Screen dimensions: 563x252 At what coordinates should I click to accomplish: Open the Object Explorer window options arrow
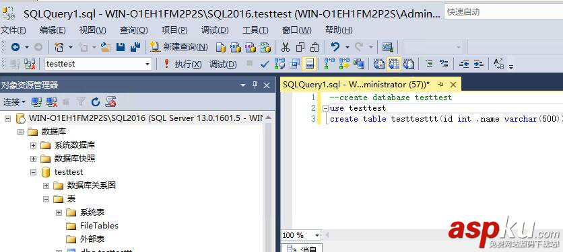point(243,85)
